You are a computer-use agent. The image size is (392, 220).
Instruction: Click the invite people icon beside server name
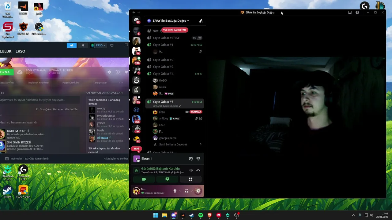pyautogui.click(x=201, y=21)
